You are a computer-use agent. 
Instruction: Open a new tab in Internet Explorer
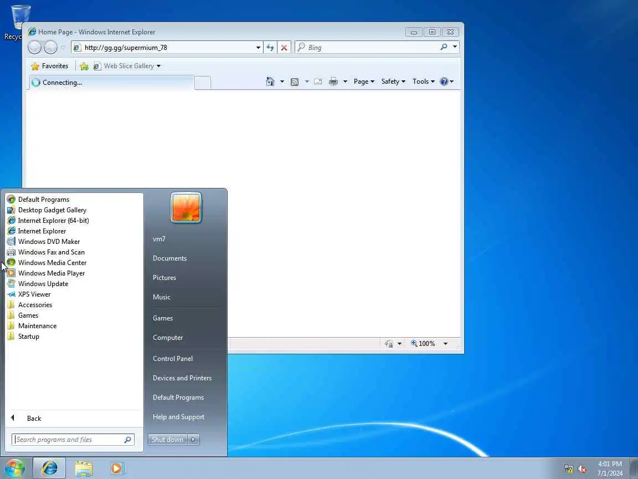(x=203, y=83)
